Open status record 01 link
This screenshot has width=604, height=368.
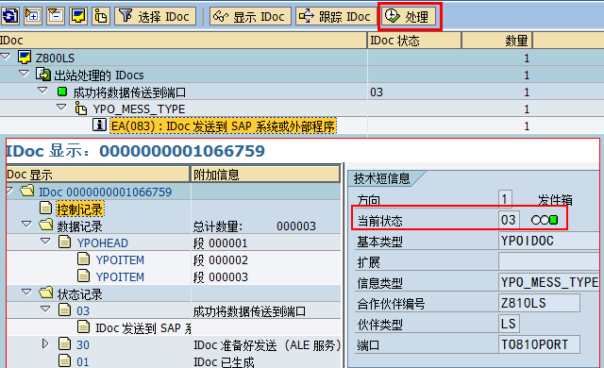click(x=83, y=361)
